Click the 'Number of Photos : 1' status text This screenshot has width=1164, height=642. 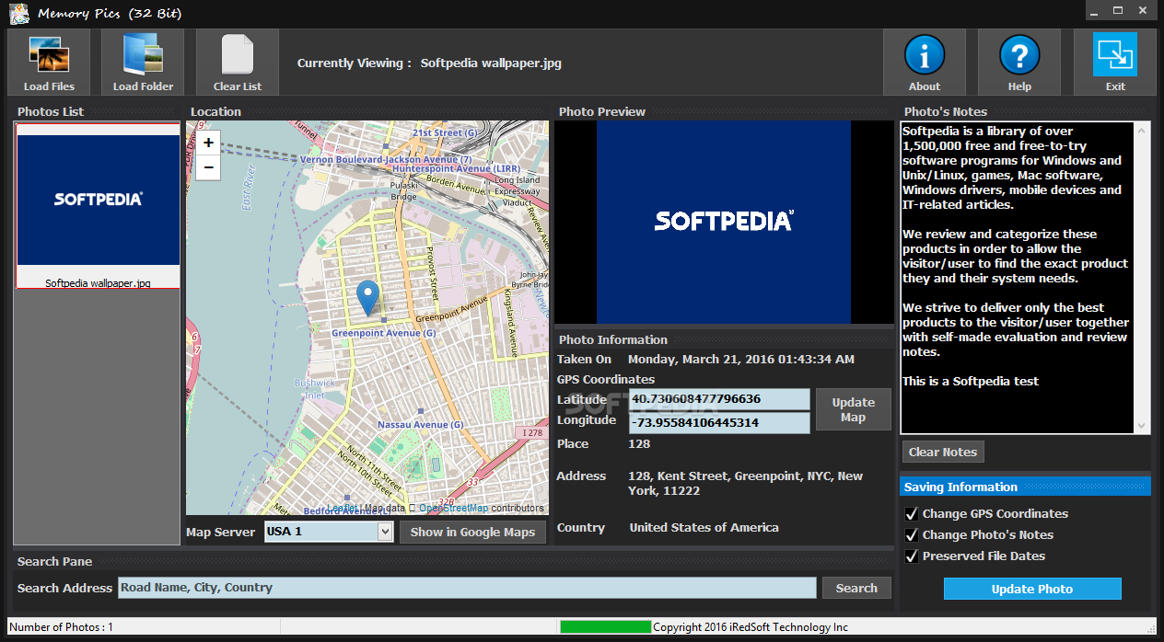(x=61, y=627)
